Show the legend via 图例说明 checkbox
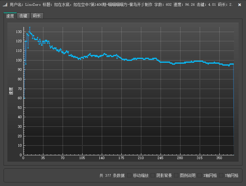 coord(176,175)
